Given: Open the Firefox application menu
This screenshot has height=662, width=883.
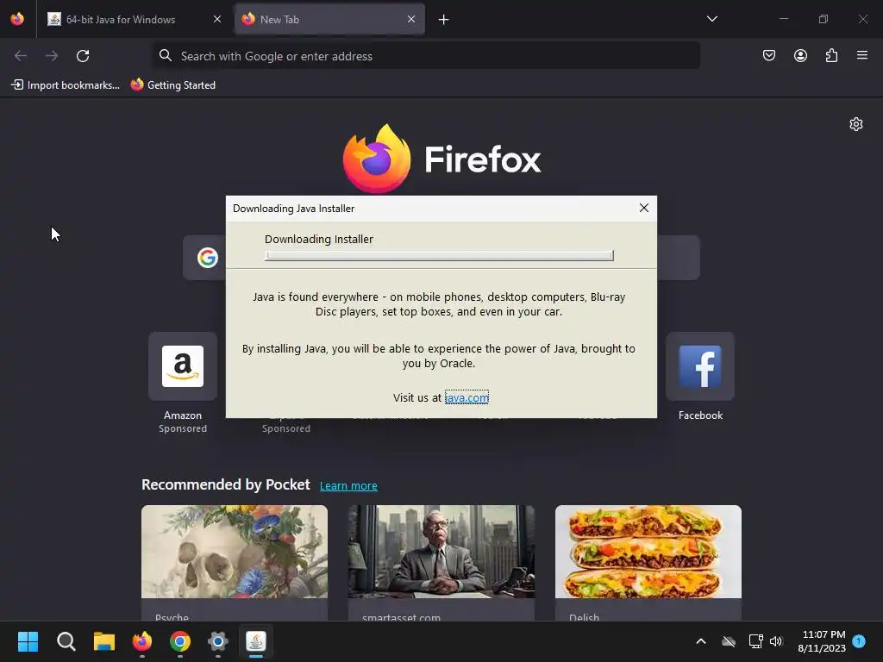Looking at the screenshot, I should click(862, 55).
